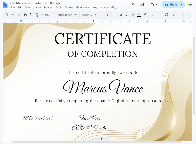Screen dimensions: 196x144
Task: Decrease the font size
Action: [x=102, y=15]
